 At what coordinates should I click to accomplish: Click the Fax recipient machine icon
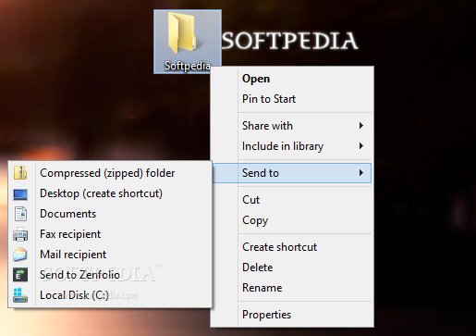point(20,234)
